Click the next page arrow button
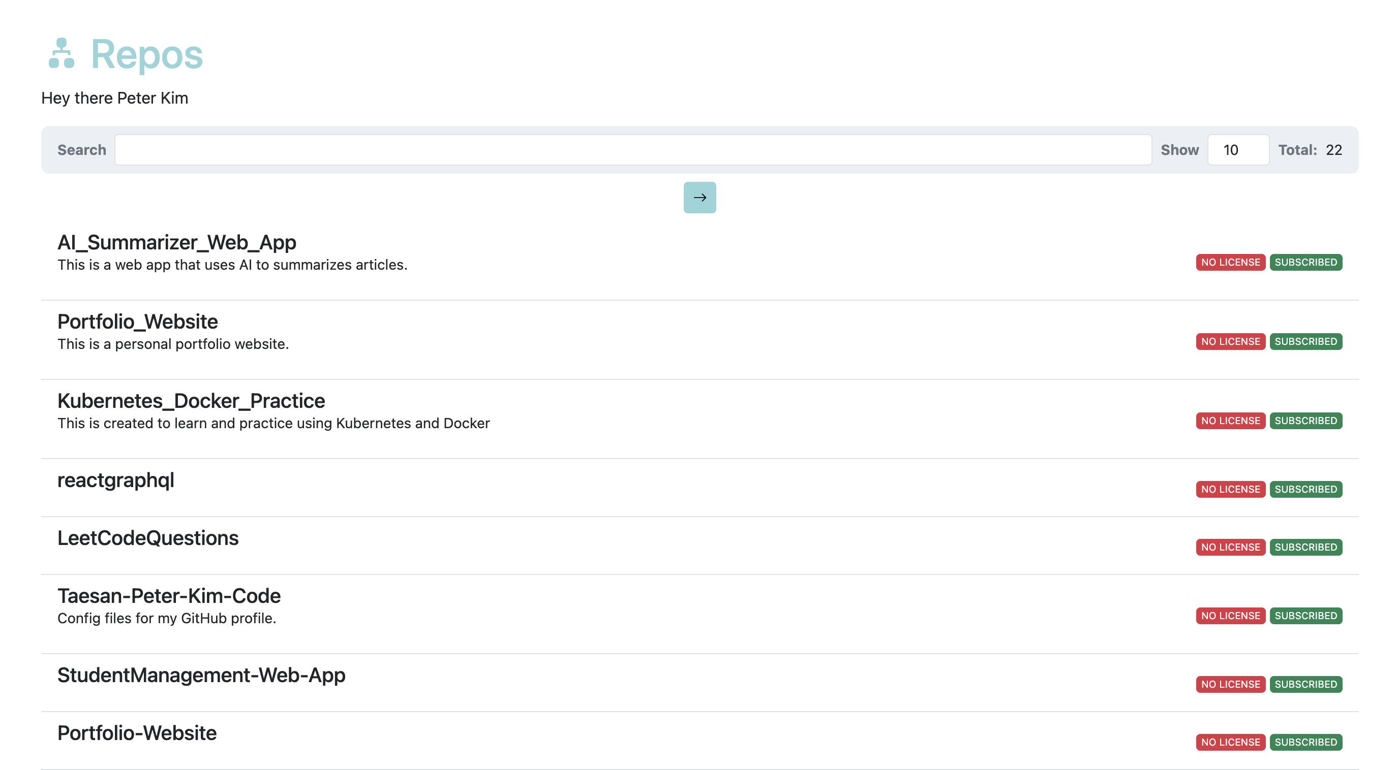This screenshot has width=1397, height=770. (699, 197)
